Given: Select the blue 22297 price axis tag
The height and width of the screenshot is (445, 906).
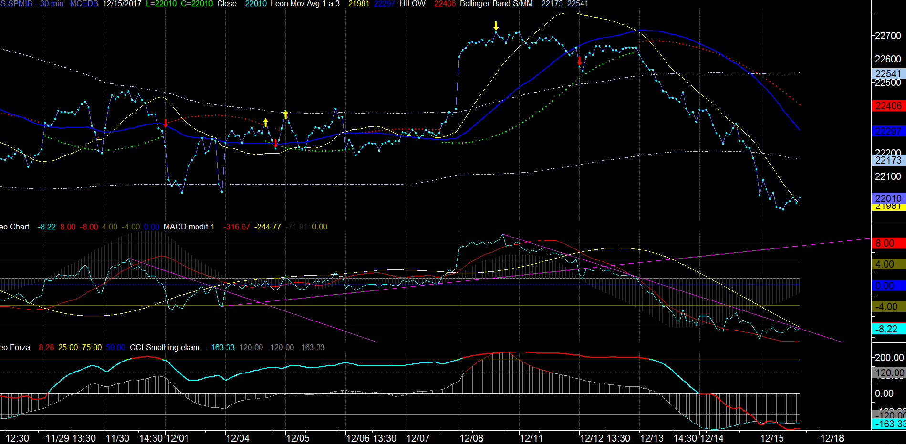Looking at the screenshot, I should click(888, 131).
